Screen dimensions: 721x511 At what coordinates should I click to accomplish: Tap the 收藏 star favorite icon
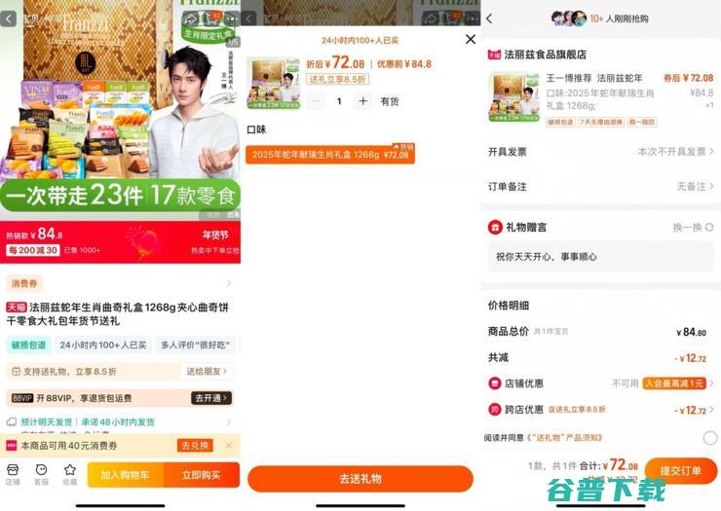[x=70, y=474]
